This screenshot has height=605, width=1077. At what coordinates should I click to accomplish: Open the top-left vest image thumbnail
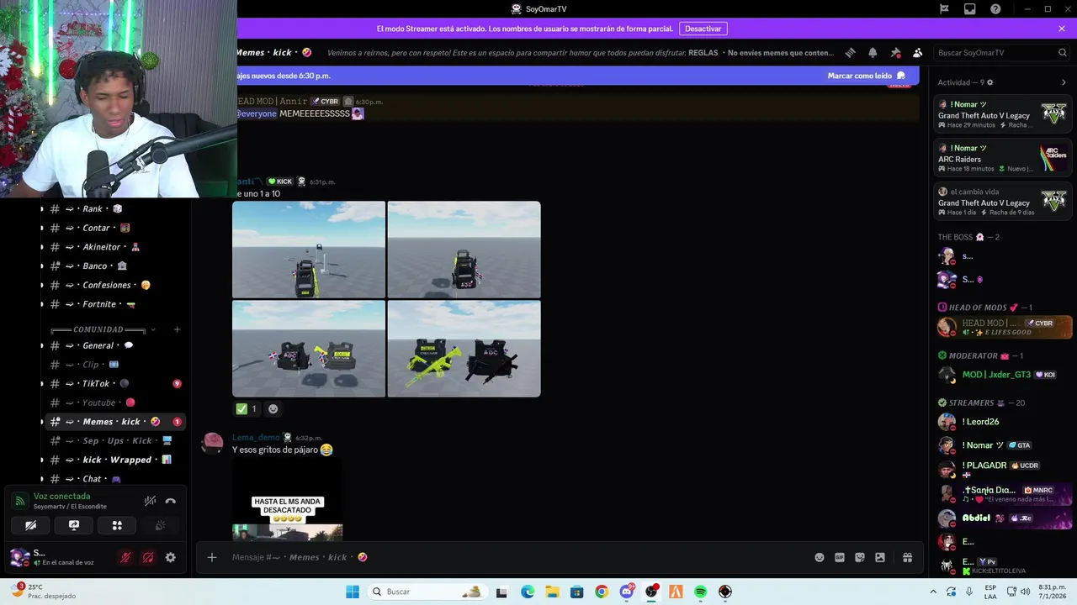pyautogui.click(x=309, y=250)
